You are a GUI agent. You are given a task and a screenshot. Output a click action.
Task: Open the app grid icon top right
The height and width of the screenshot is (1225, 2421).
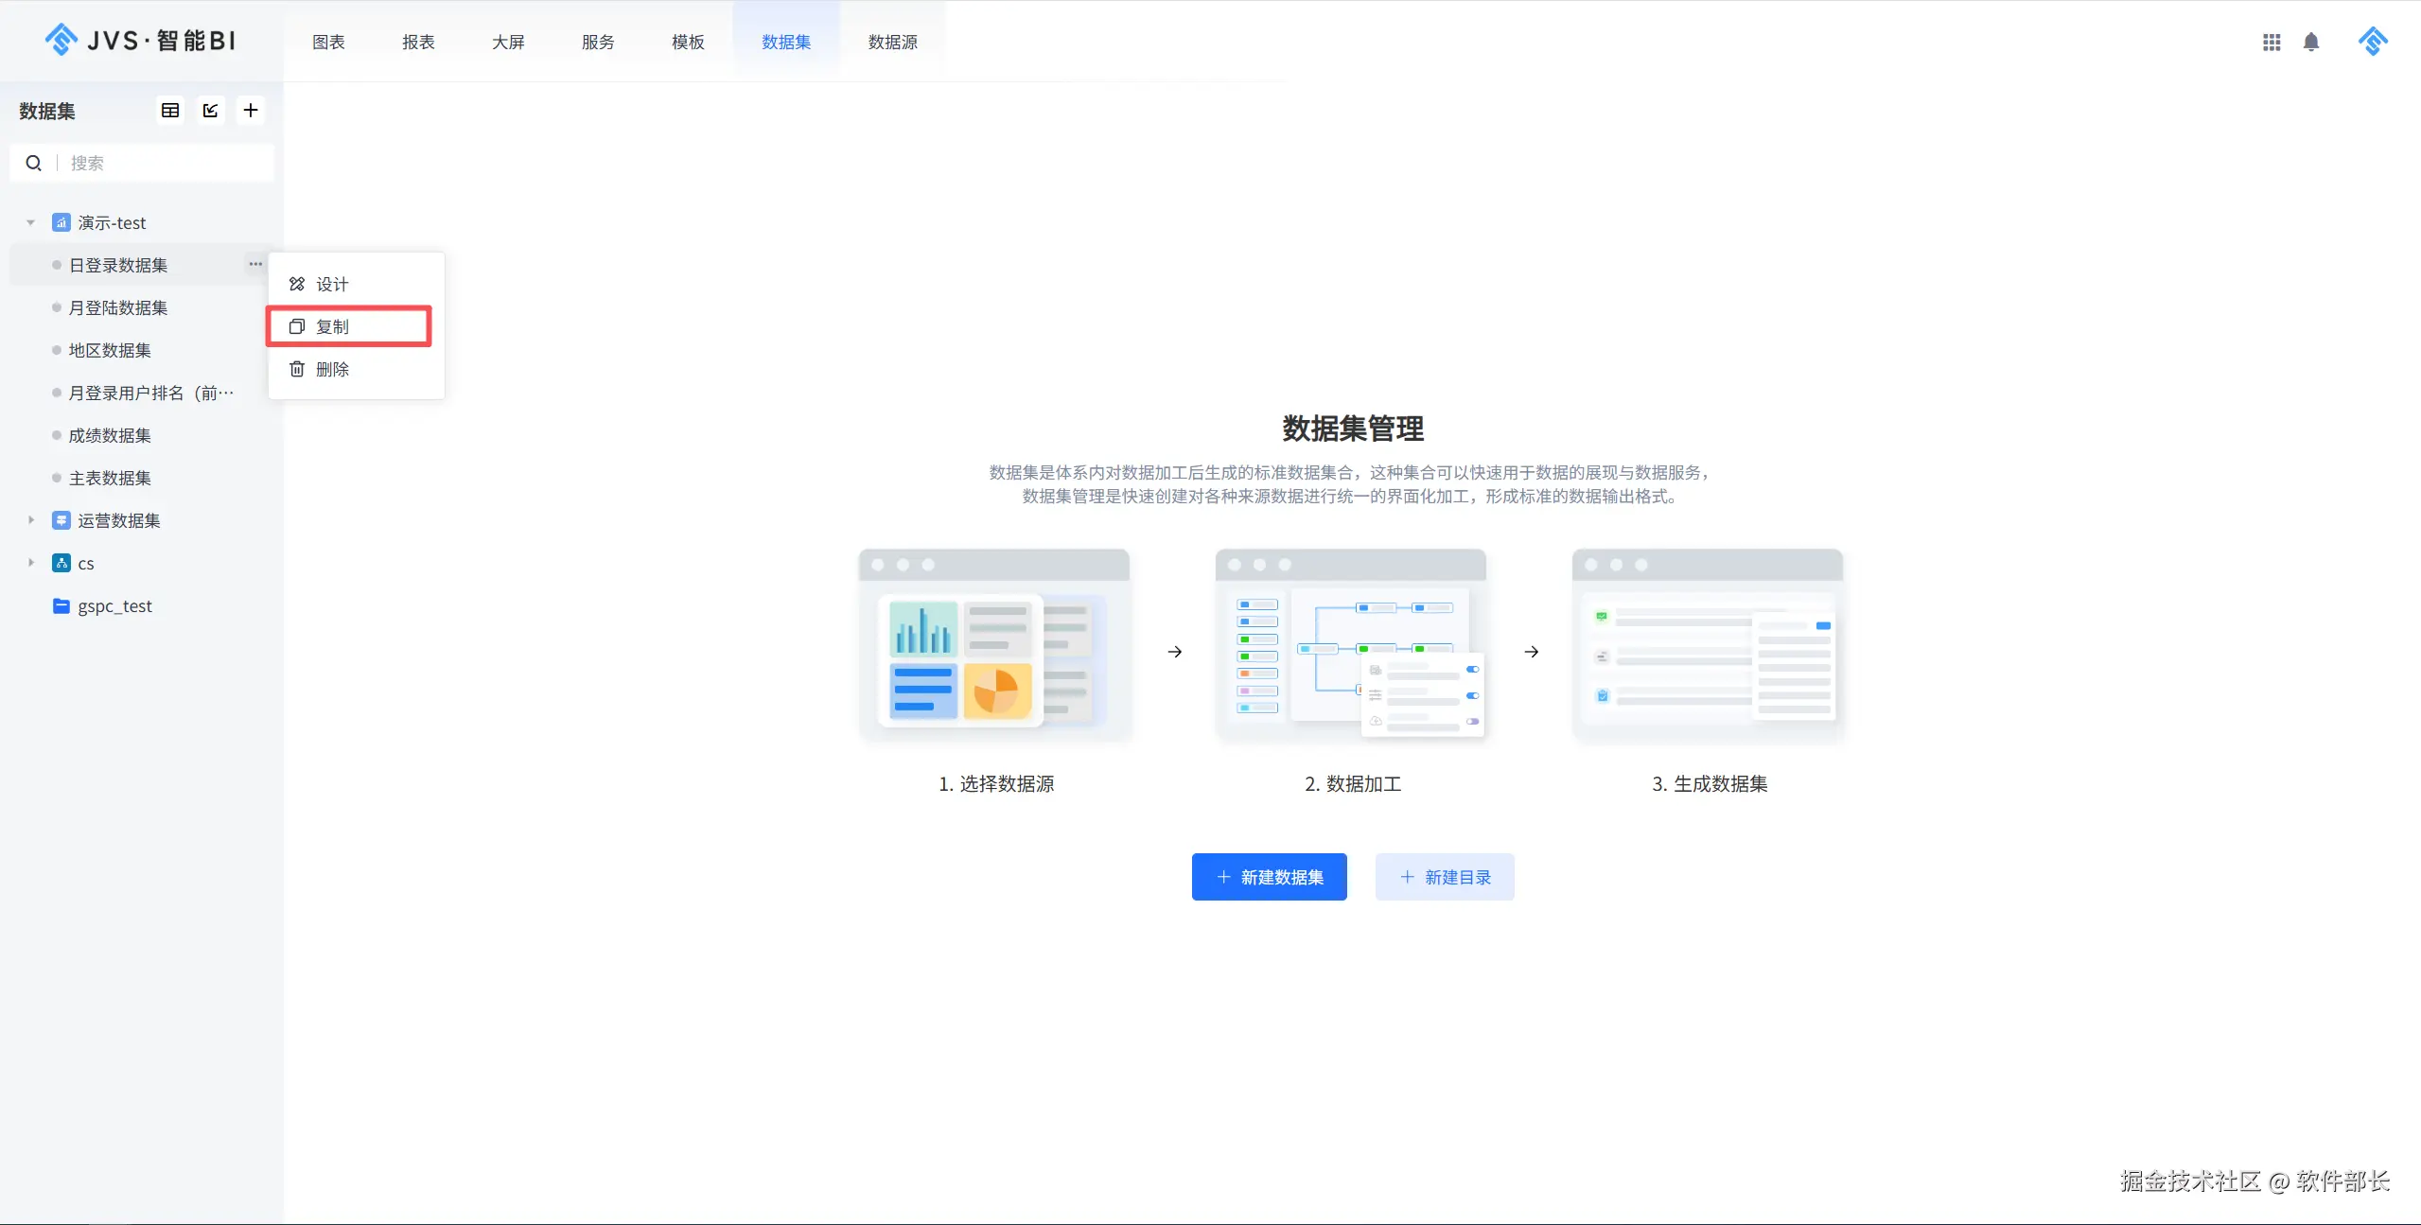2272,42
